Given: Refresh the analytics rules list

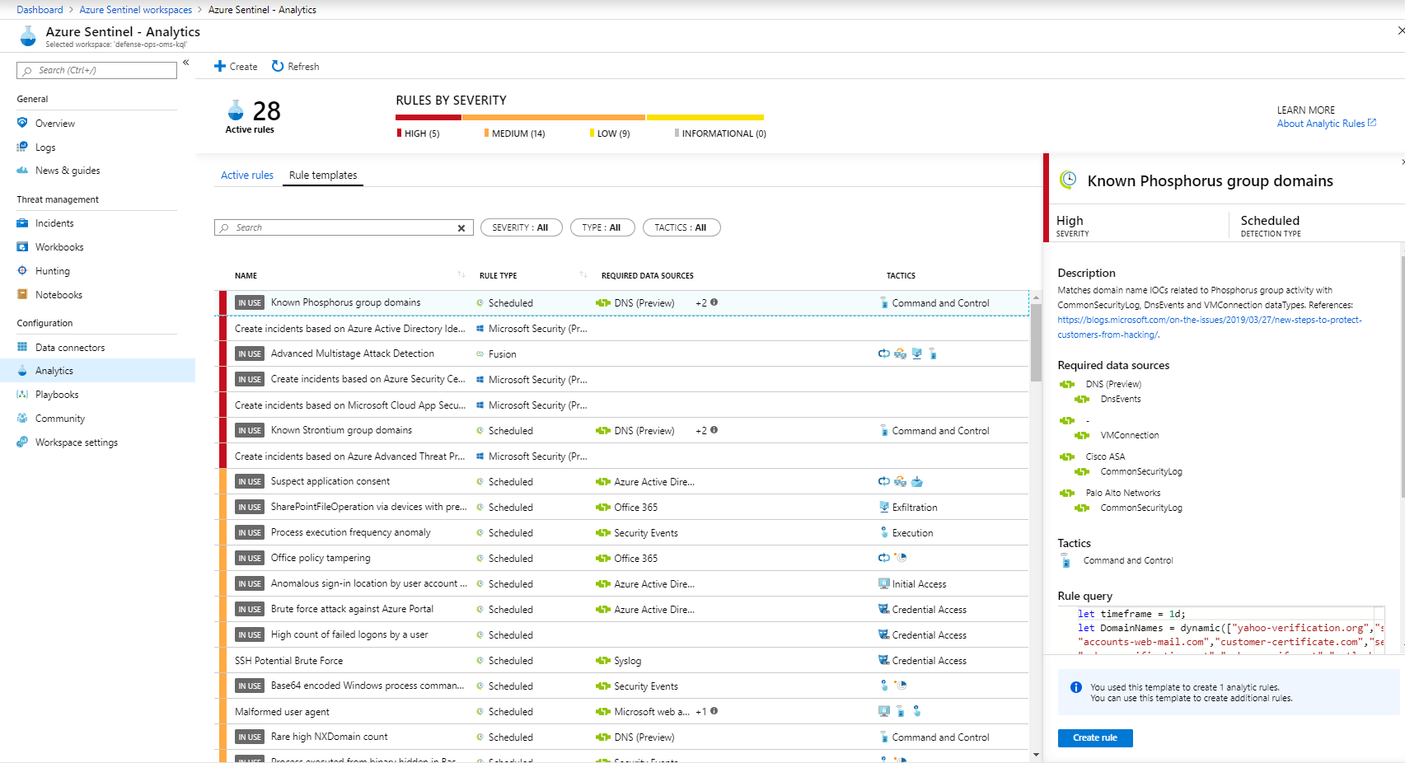Looking at the screenshot, I should coord(295,67).
